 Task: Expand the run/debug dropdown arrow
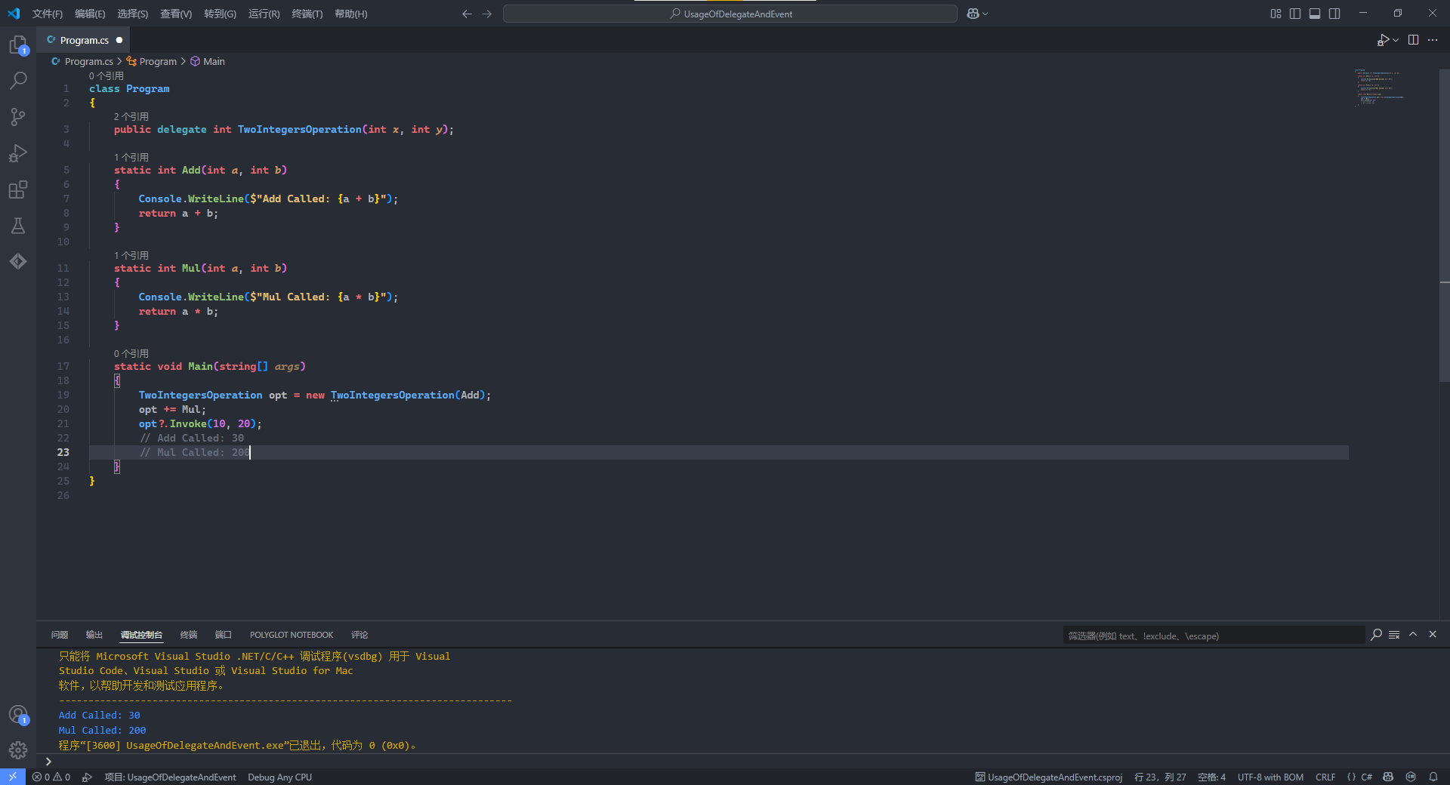coord(1396,40)
